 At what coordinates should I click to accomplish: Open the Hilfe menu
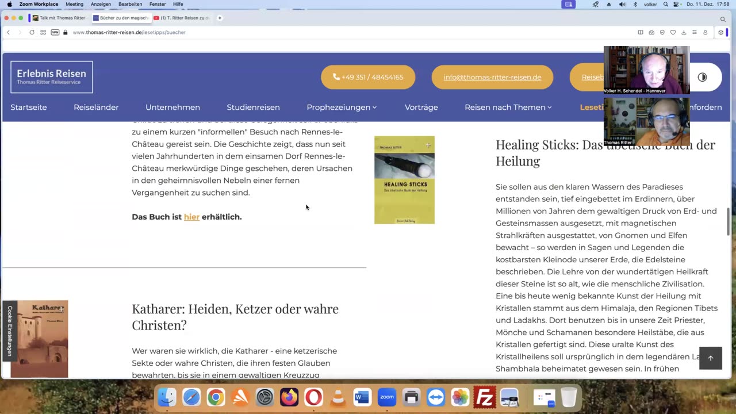178,4
